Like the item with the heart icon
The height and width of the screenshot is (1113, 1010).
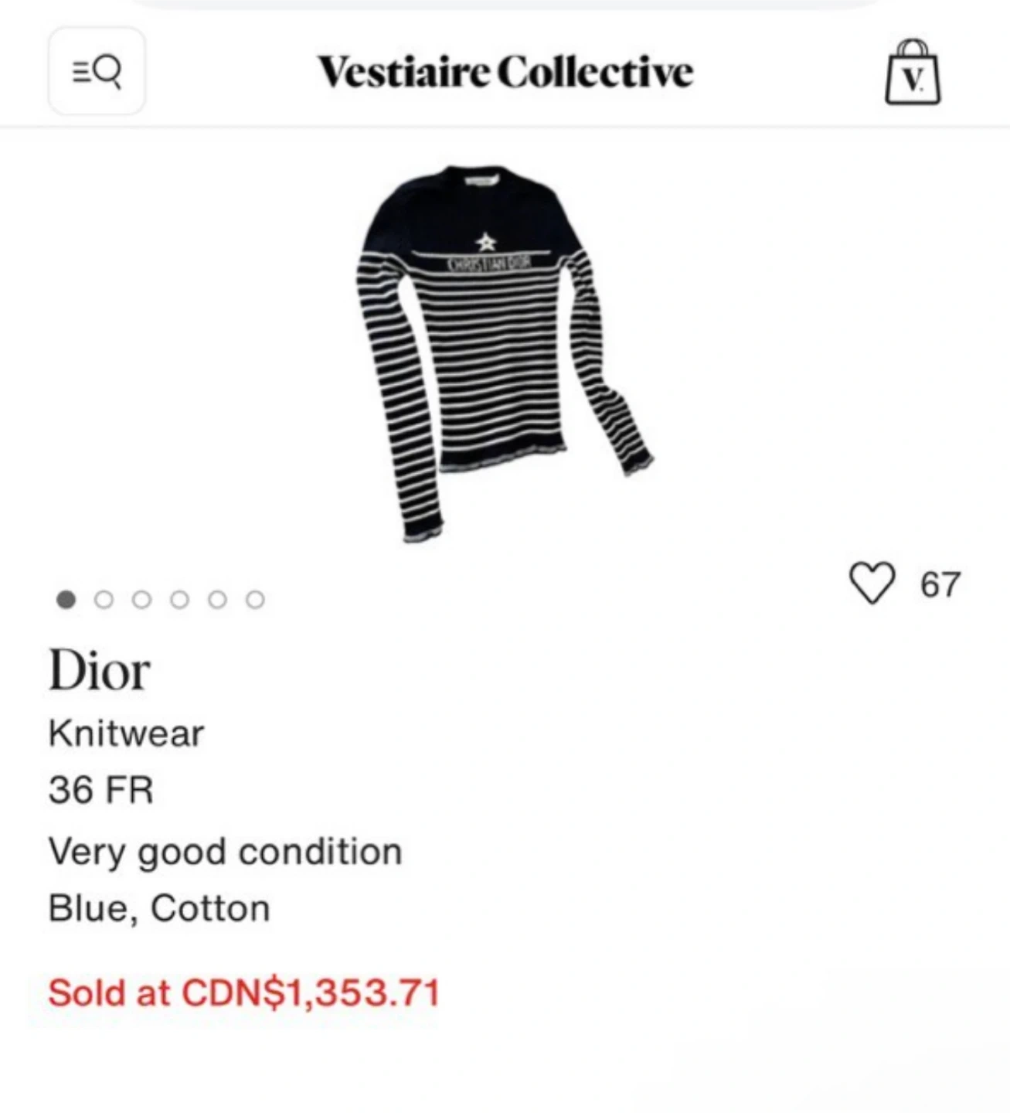pyautogui.click(x=872, y=583)
